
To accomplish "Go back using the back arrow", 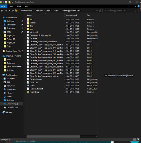I will pyautogui.click(x=2, y=11).
